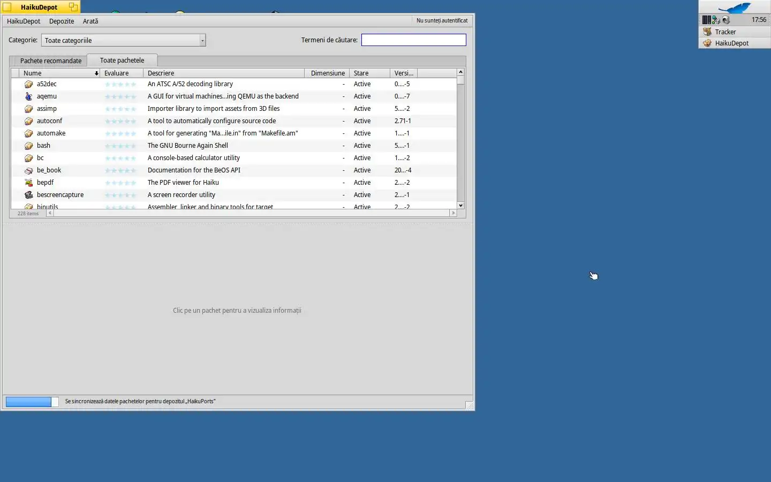Click description 'A console-based calculator utility'
Screen dimensions: 771x482
194,158
